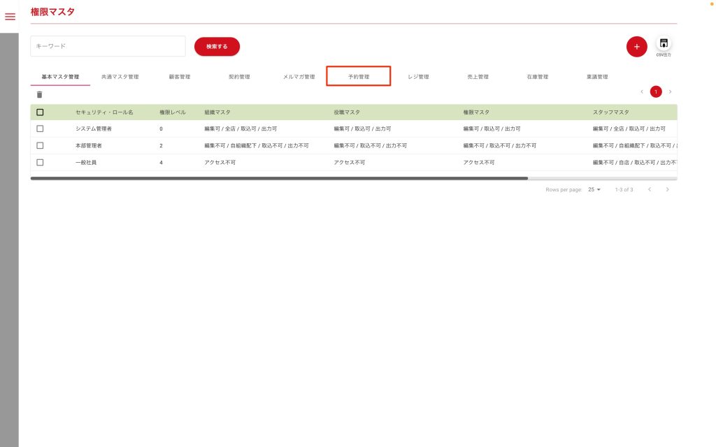This screenshot has width=716, height=447.
Task: Click the bottom previous-page arrow
Action: tap(650, 189)
